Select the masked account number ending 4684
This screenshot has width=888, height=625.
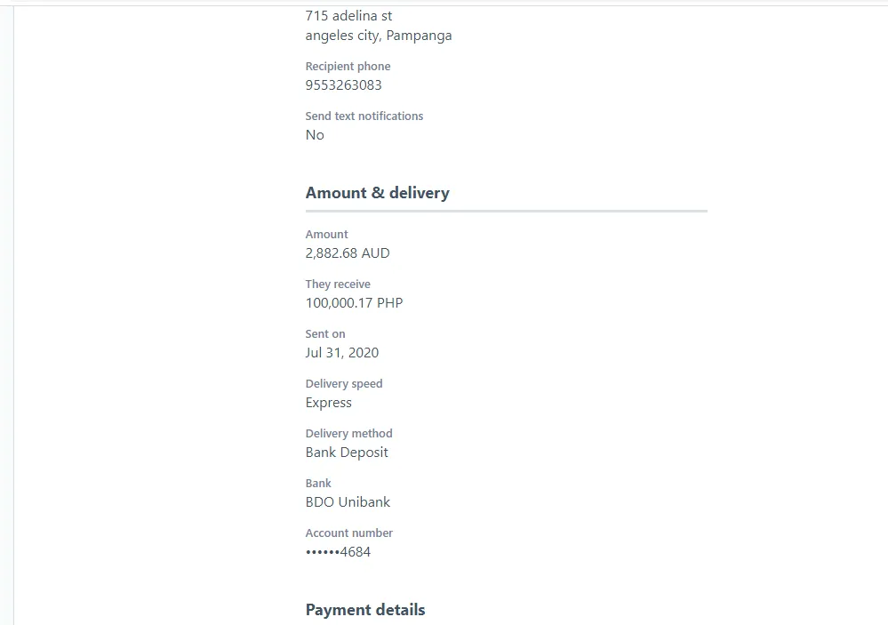338,552
